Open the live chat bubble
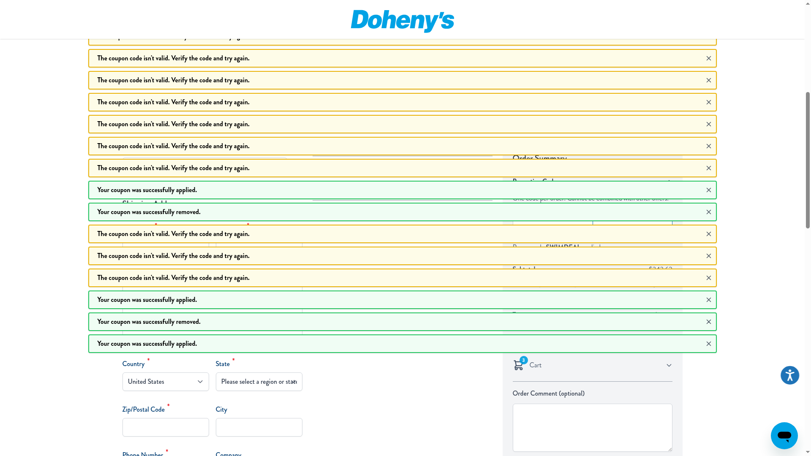This screenshot has width=811, height=456. [784, 435]
